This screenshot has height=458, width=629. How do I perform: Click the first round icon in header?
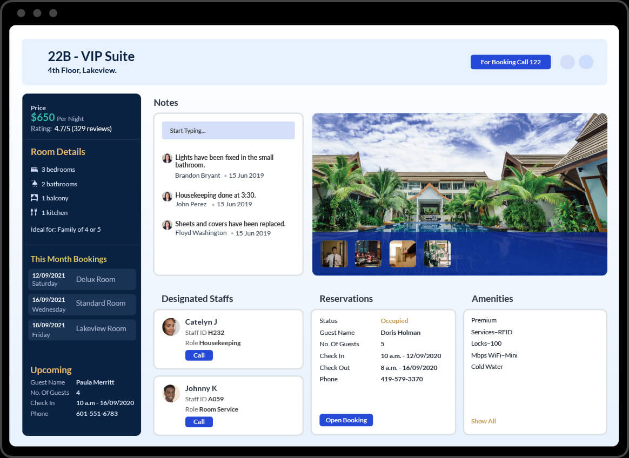pyautogui.click(x=567, y=62)
